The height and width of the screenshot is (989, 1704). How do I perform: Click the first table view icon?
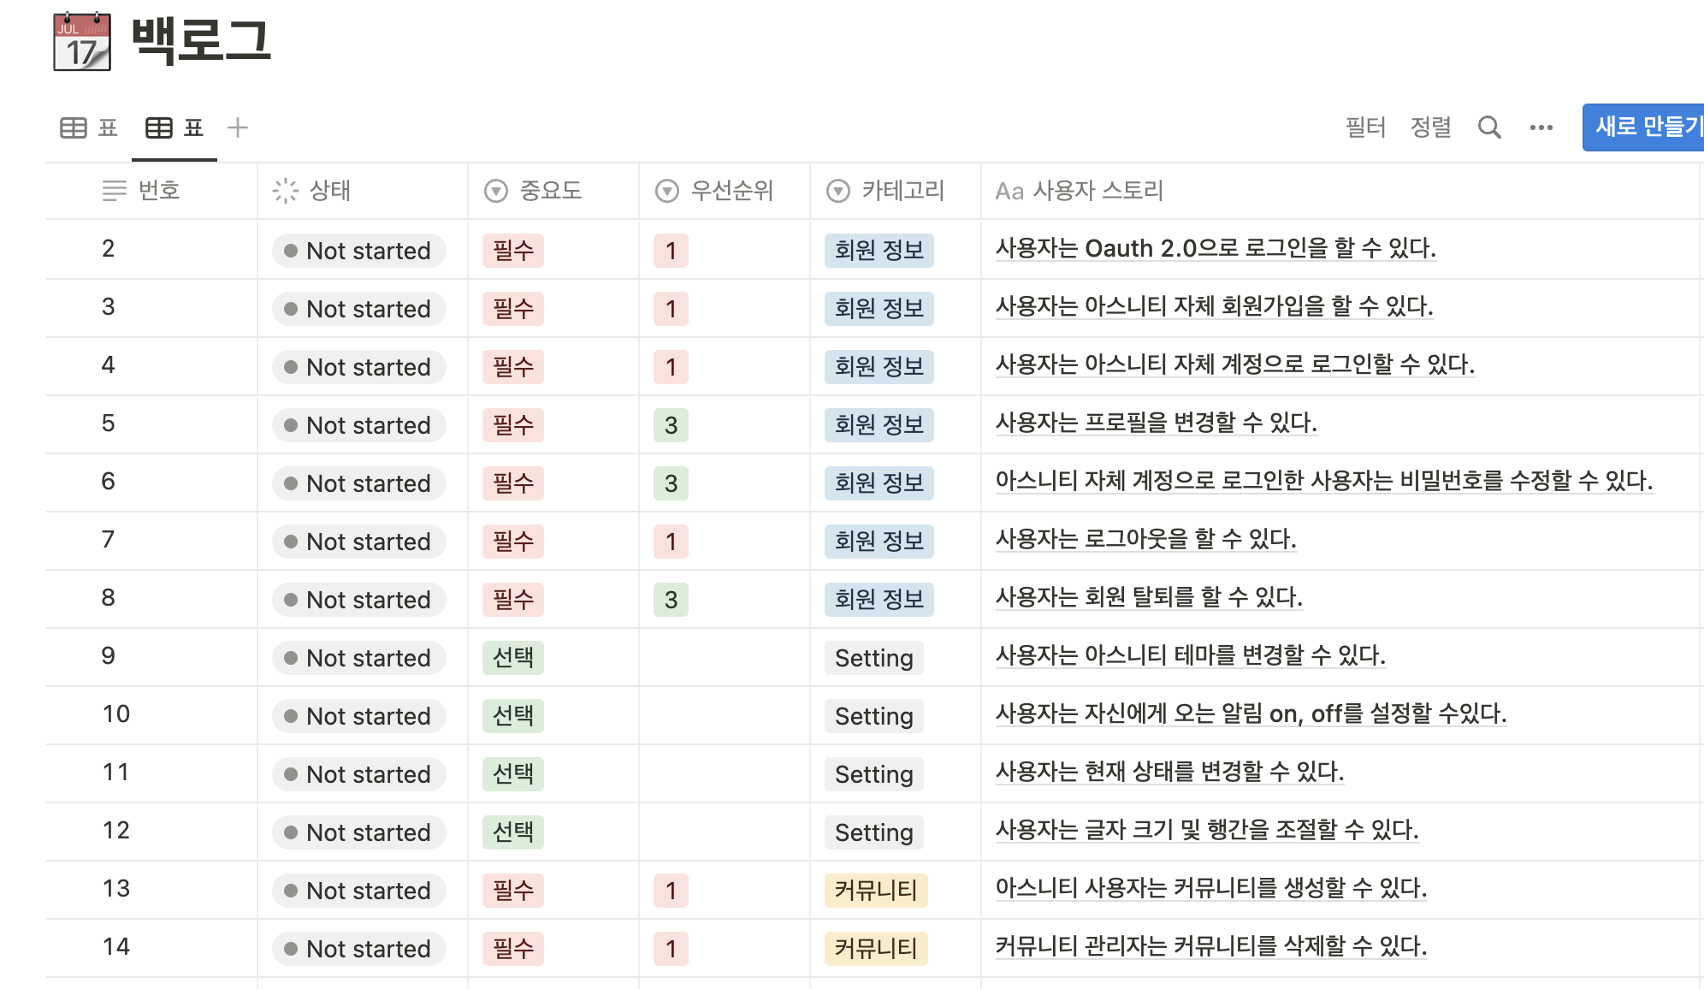click(74, 127)
